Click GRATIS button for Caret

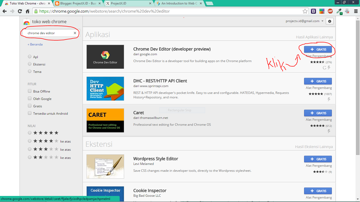pos(318,113)
